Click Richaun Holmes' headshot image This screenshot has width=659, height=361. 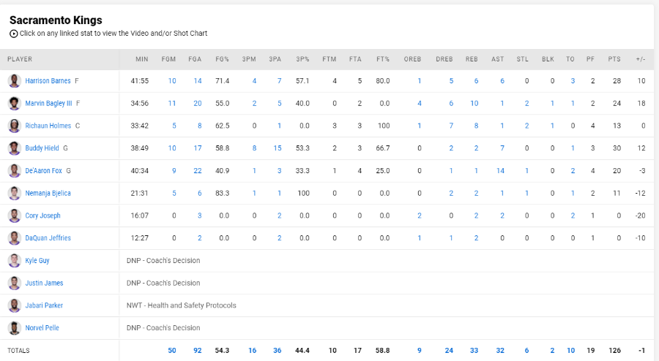point(15,126)
